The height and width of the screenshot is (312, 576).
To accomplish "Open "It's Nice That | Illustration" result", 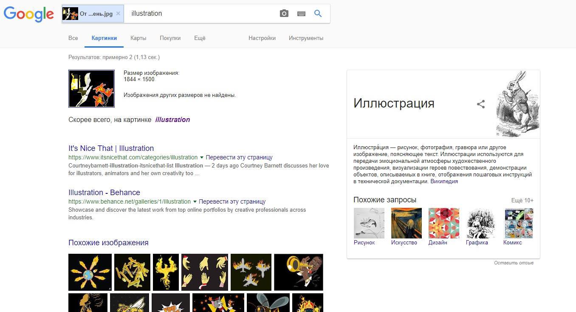I will 111,148.
